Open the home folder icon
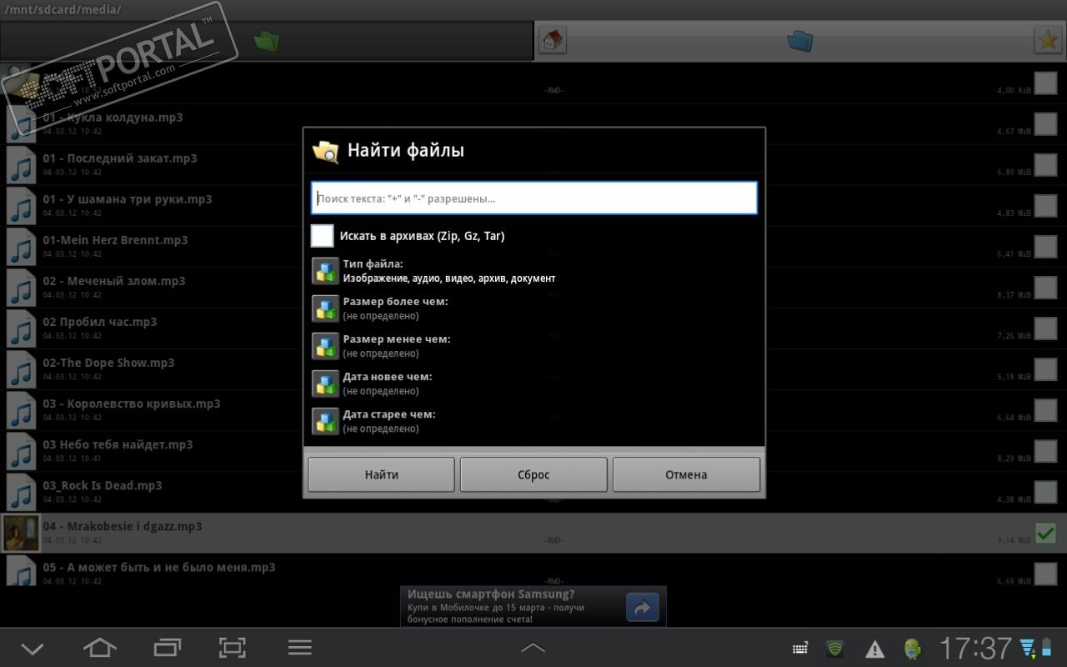Screen dimensions: 1067x667 [x=552, y=40]
